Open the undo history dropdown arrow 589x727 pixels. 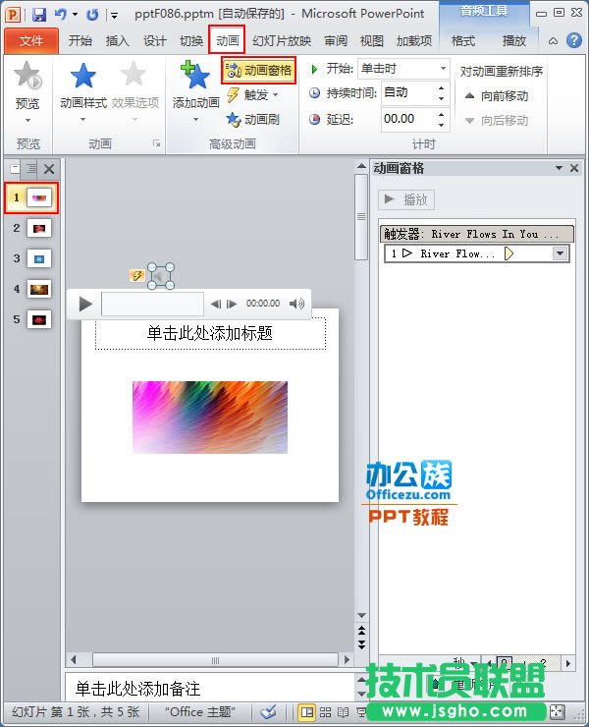pos(75,15)
